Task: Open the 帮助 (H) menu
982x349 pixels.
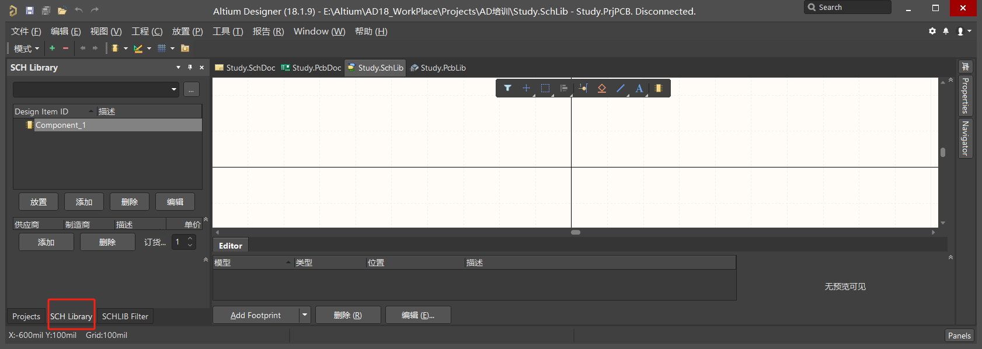Action: (x=371, y=32)
